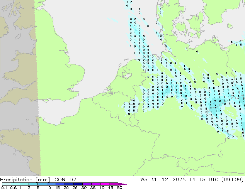245x189 pixels.
Task: Choose legend swatch between 20 and 25
Action: pos(69,184)
